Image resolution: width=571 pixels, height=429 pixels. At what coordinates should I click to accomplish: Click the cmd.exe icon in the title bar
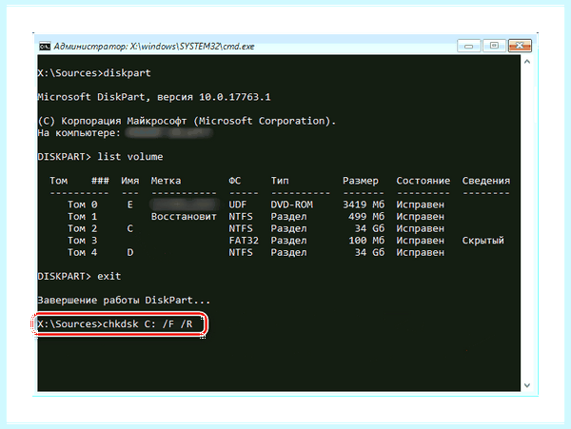tap(45, 47)
